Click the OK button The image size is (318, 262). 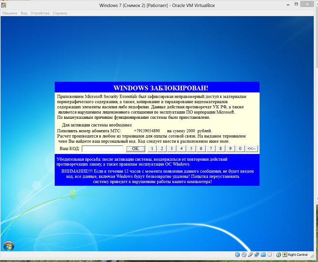(x=135, y=148)
